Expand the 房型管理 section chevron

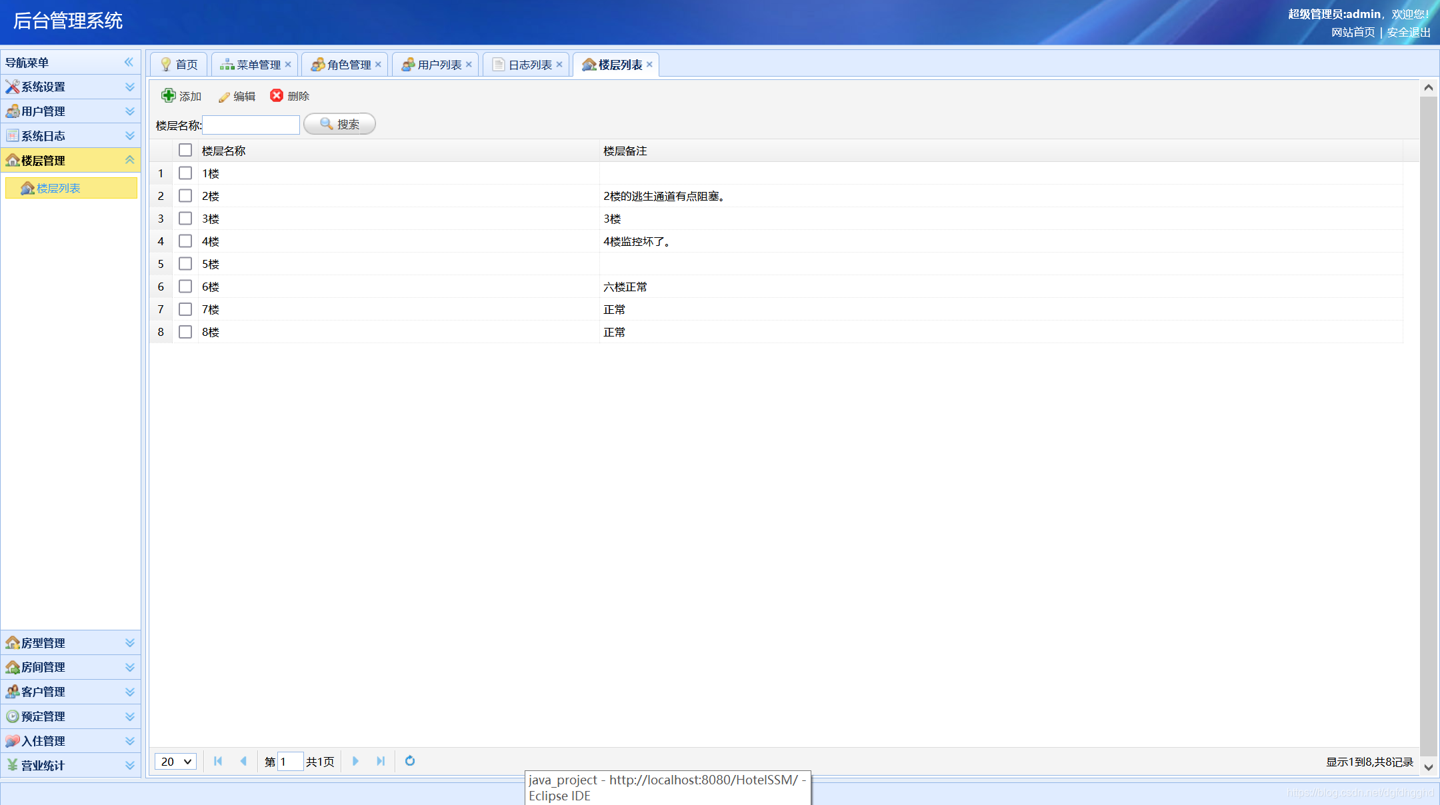point(129,642)
